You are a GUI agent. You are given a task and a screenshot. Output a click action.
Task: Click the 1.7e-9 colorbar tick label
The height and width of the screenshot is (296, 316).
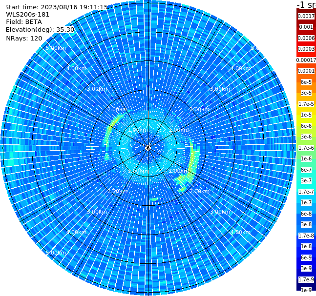306,279
